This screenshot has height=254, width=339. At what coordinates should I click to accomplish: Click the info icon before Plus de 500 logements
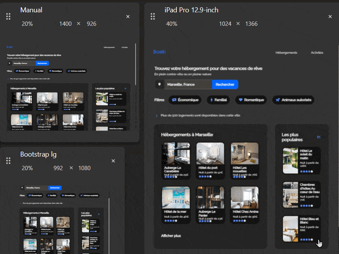point(156,115)
